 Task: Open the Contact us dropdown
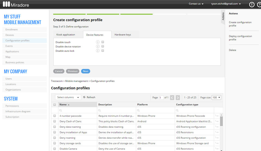[x=196, y=4]
